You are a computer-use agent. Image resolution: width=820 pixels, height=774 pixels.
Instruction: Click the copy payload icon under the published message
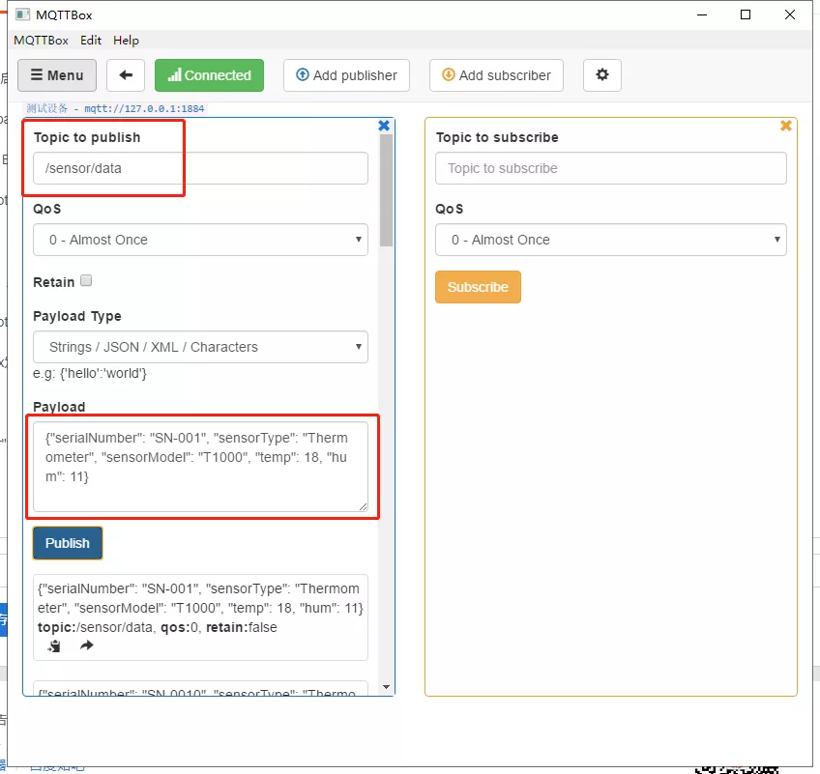[54, 645]
